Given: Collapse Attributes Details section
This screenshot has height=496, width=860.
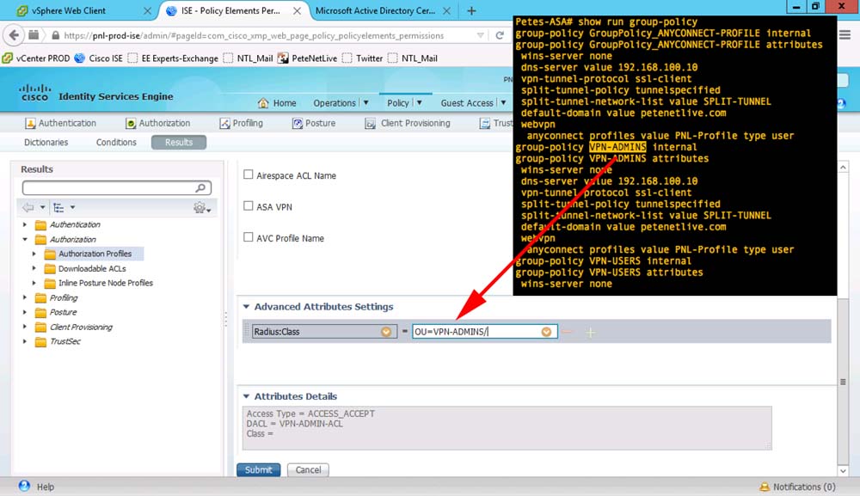Looking at the screenshot, I should [x=246, y=396].
